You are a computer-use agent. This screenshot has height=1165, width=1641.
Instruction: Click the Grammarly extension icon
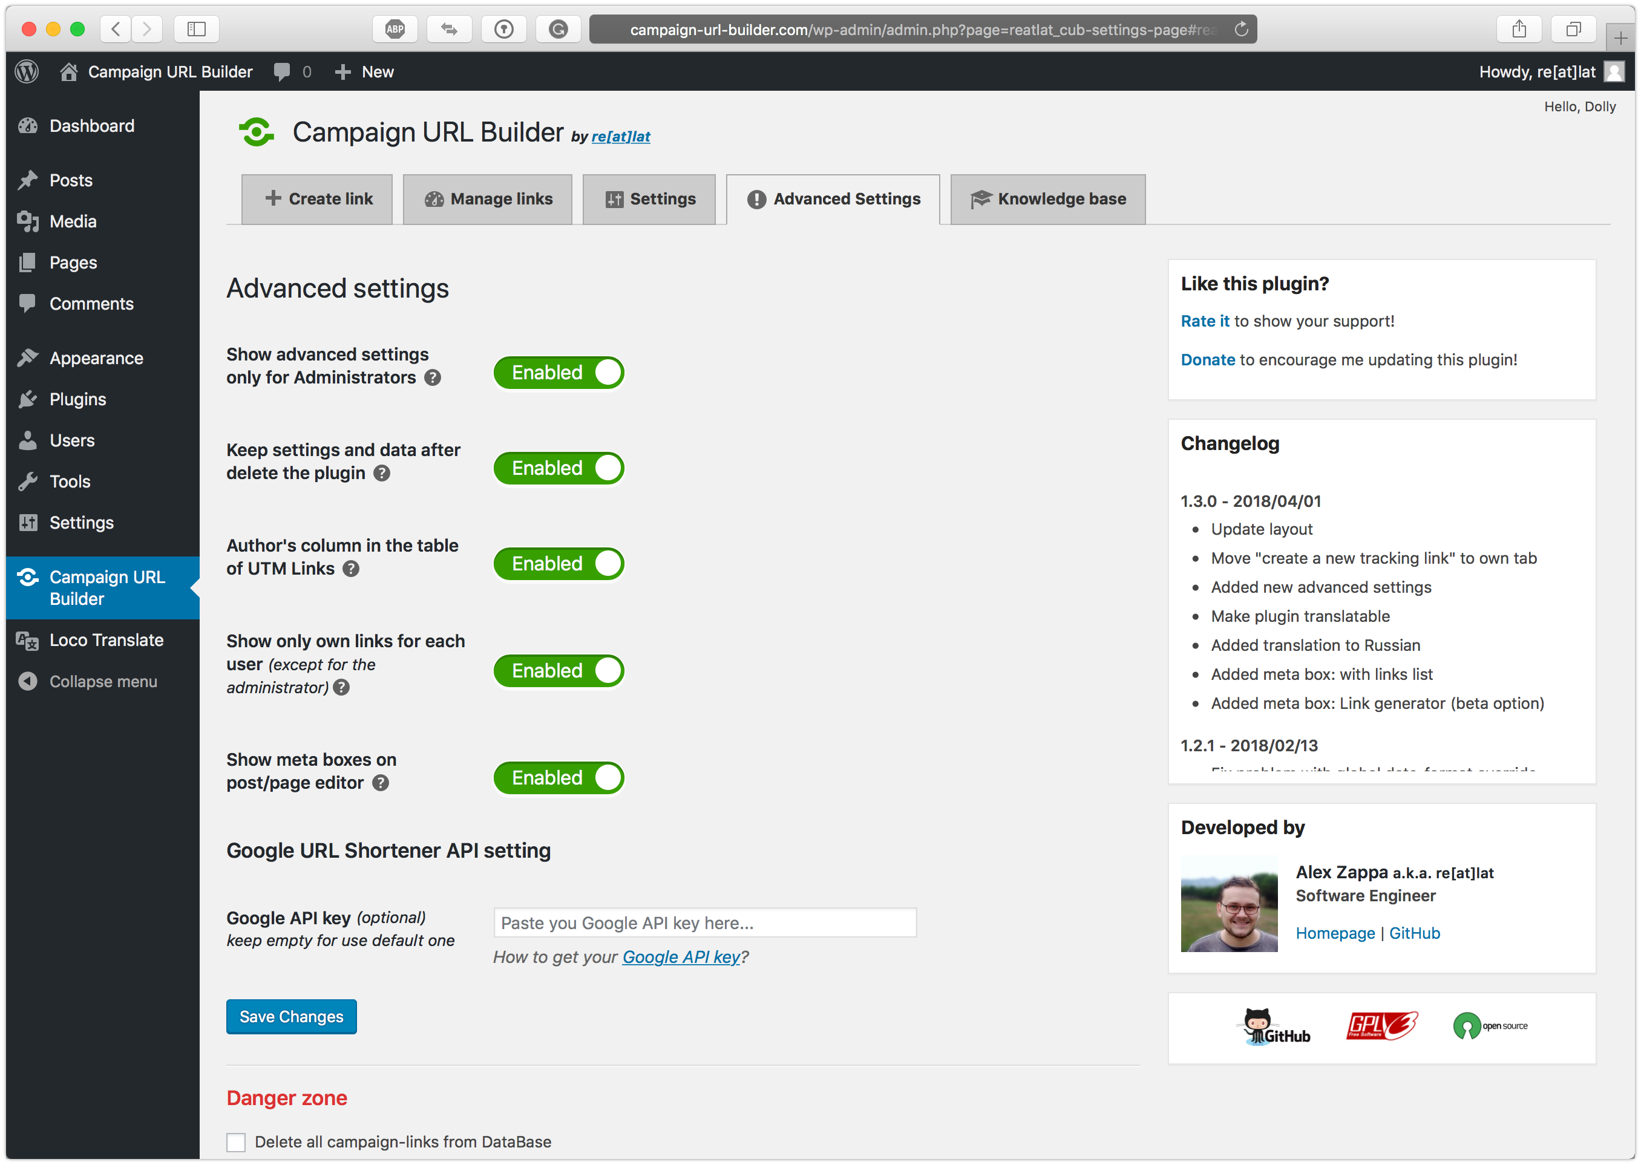tap(558, 30)
